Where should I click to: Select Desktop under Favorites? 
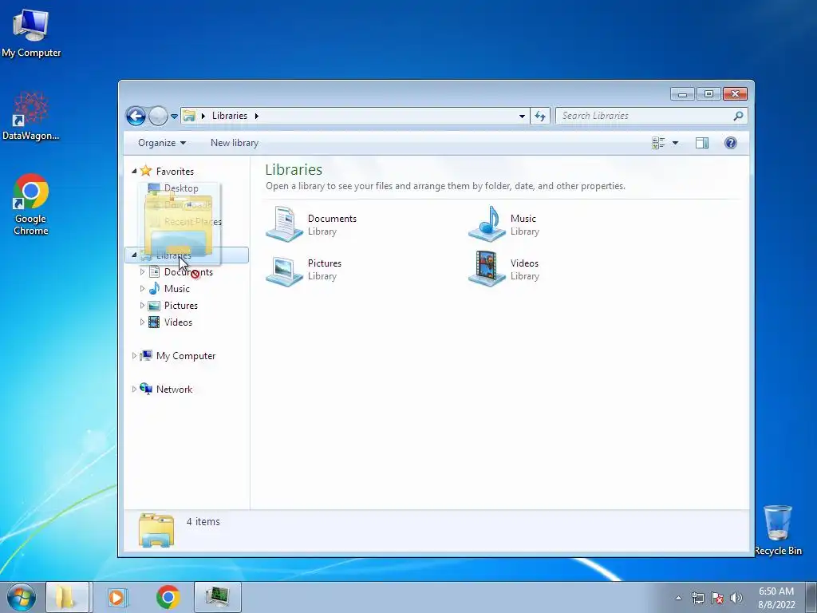(181, 188)
